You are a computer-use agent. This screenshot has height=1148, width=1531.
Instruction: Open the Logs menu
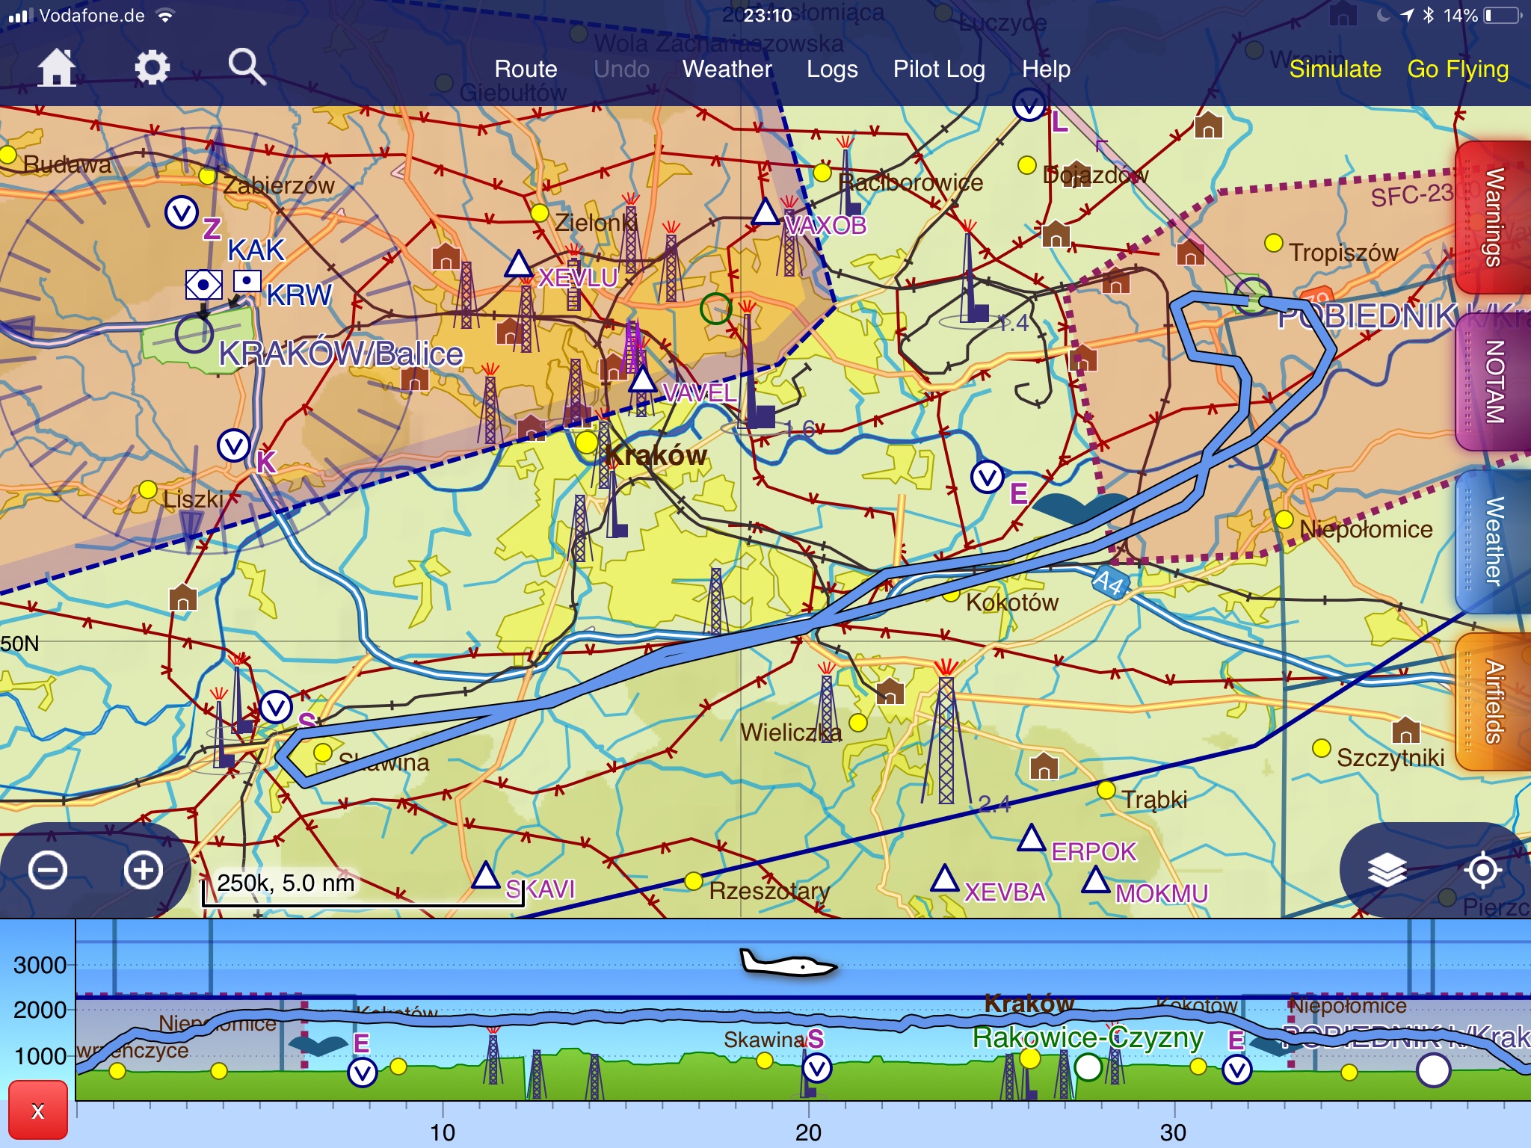click(x=832, y=70)
